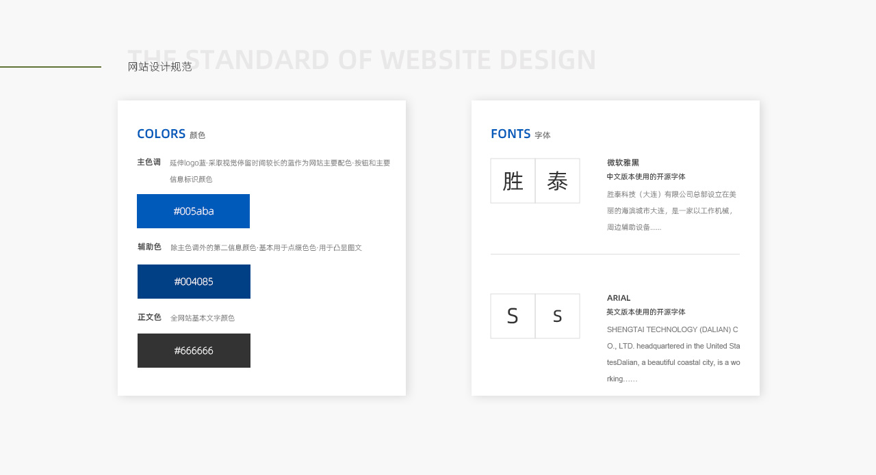Screen dimensions: 876x475
Task: Select the #004085 auxiliary color swatch
Action: 194,282
